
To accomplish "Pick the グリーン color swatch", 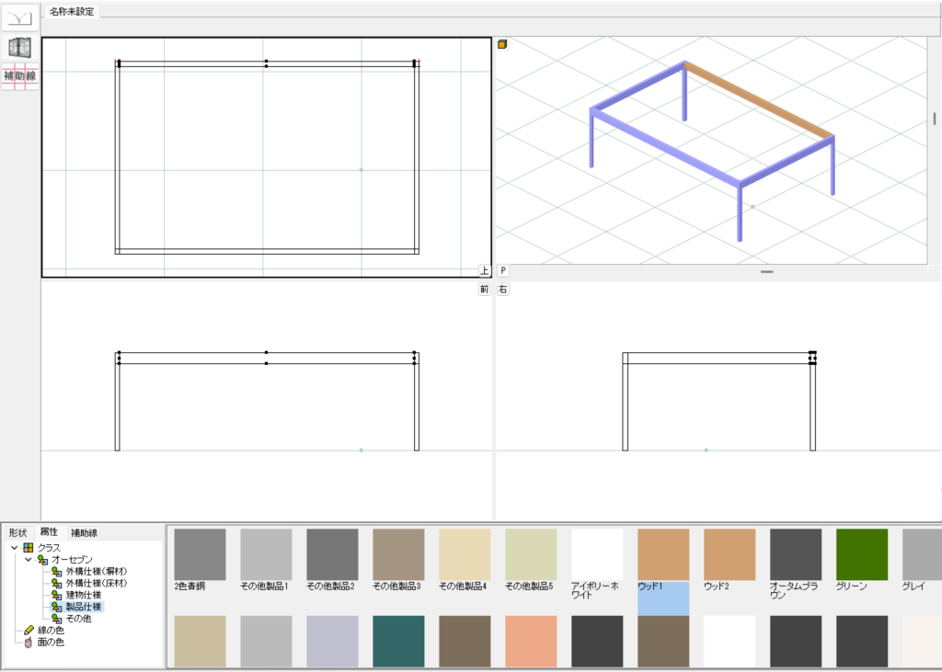I will [862, 554].
